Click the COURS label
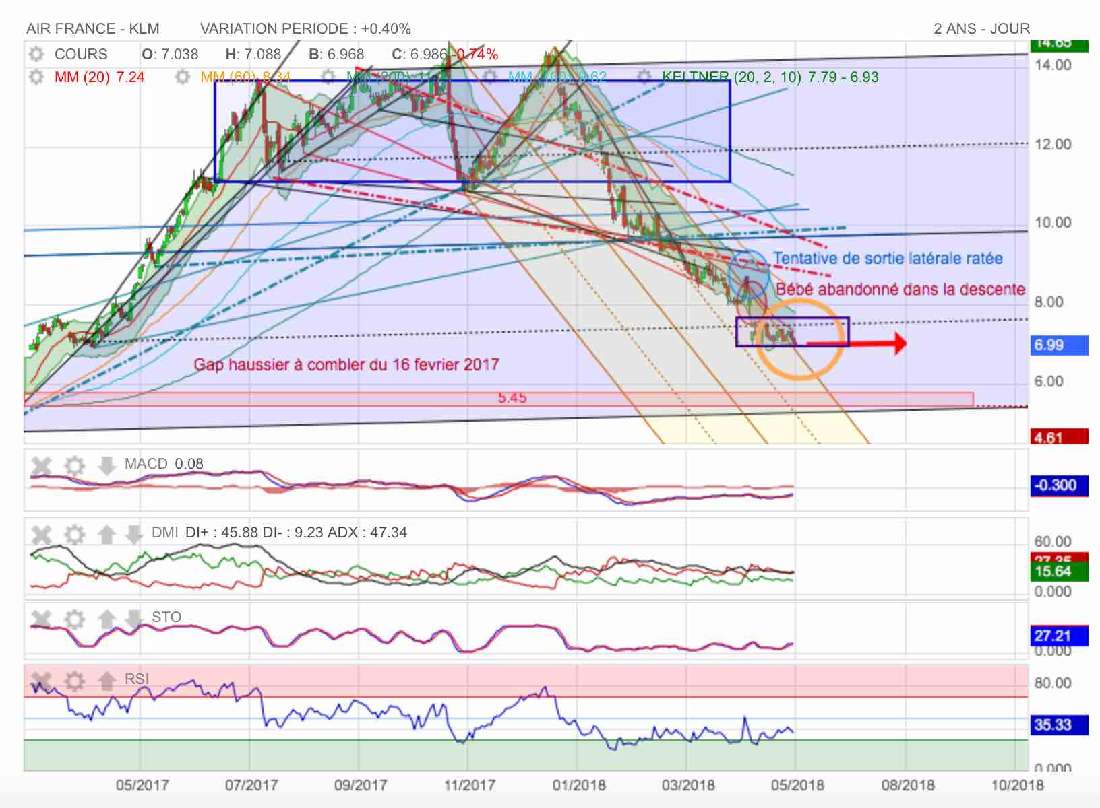This screenshot has height=808, width=1100. (81, 54)
